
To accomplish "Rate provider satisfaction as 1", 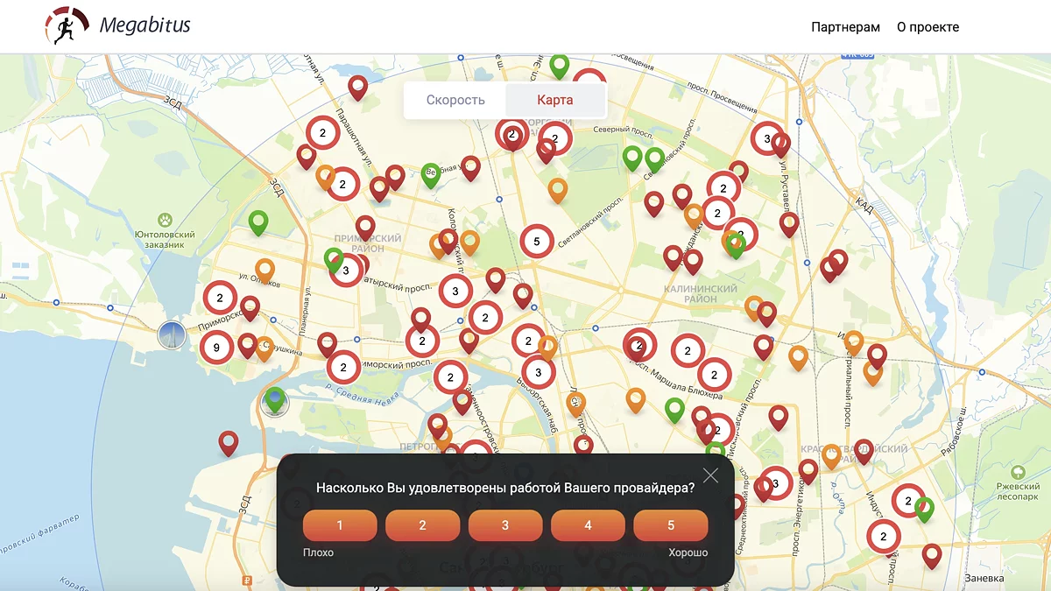I will [340, 525].
